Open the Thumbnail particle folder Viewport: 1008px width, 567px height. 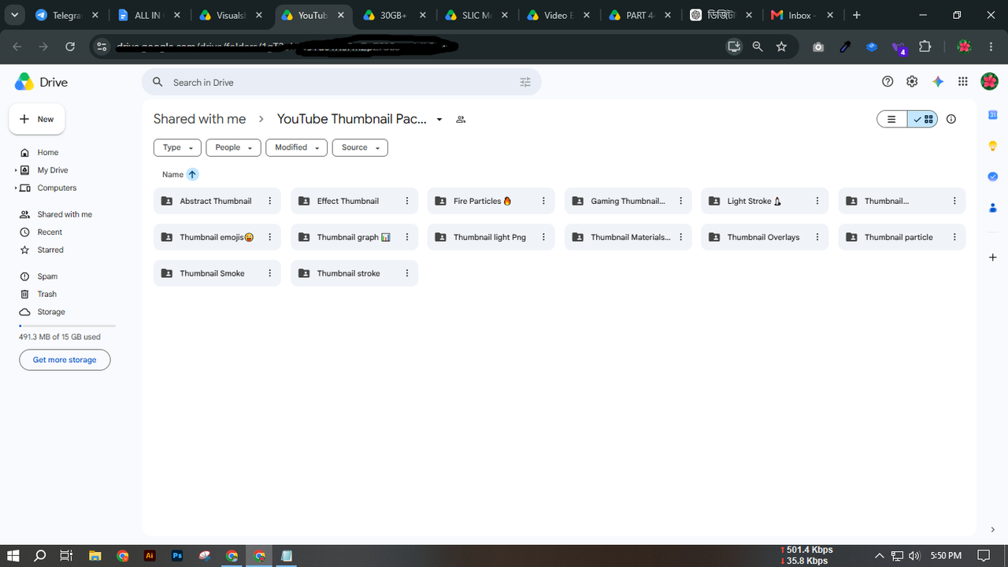pos(902,237)
